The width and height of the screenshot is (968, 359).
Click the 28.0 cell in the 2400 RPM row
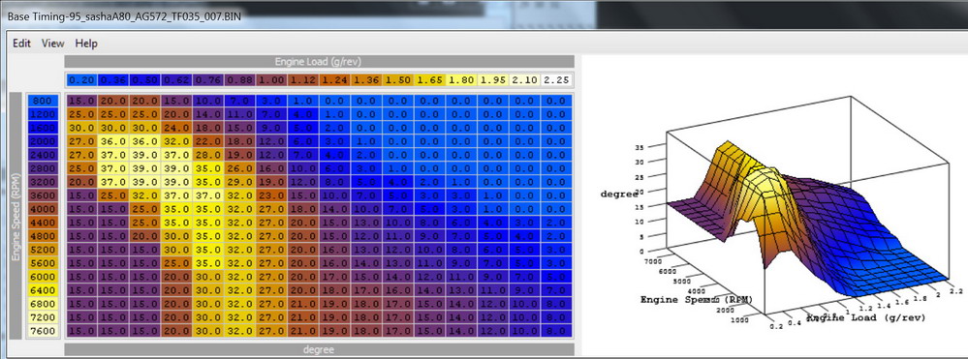(207, 155)
